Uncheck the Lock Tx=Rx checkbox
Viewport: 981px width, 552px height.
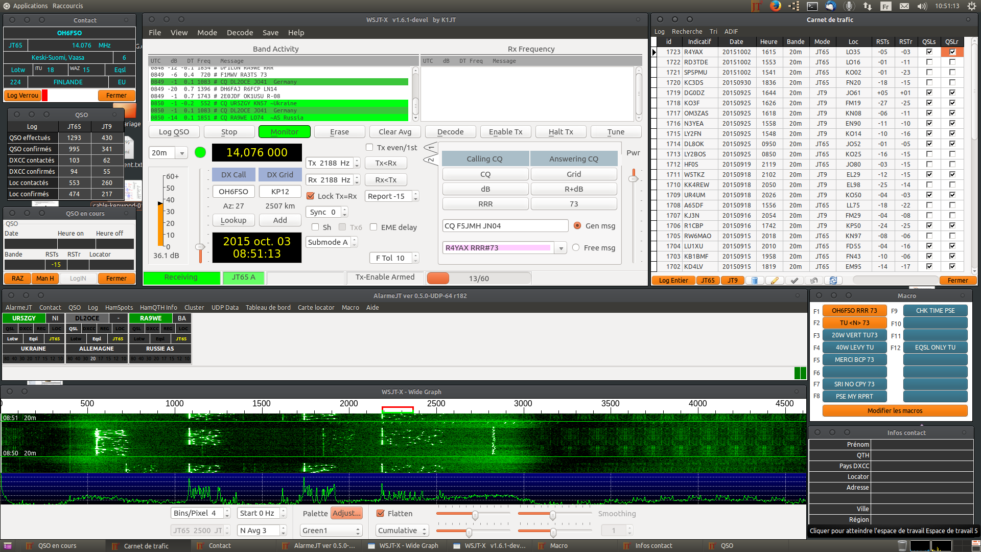pos(310,196)
